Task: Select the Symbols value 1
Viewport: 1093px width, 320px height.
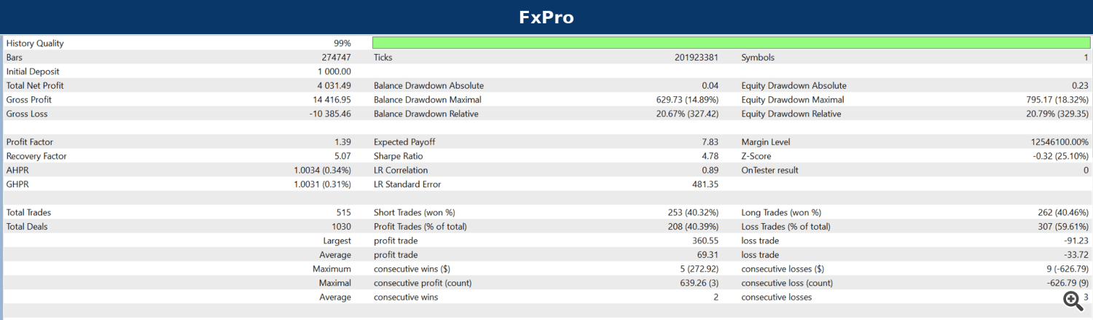Action: [x=1086, y=58]
